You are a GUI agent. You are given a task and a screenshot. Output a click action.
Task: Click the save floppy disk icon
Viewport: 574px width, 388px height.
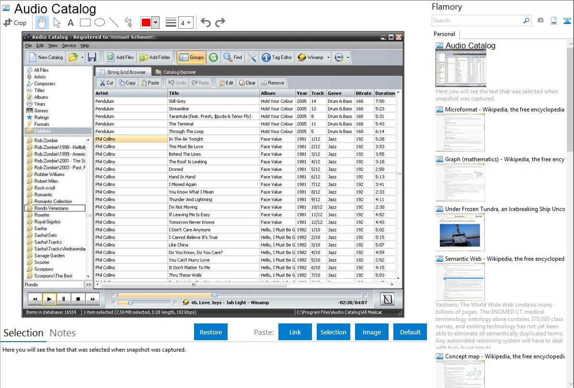click(x=92, y=57)
